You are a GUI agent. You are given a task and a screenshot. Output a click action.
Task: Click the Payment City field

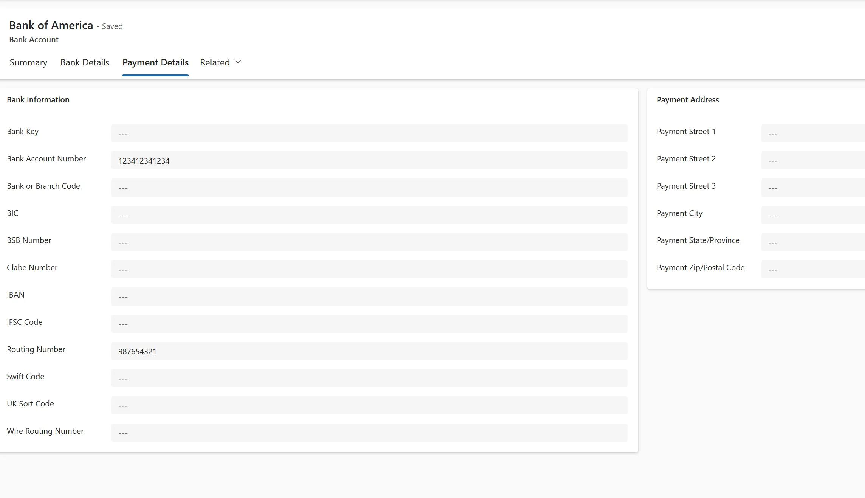point(813,215)
